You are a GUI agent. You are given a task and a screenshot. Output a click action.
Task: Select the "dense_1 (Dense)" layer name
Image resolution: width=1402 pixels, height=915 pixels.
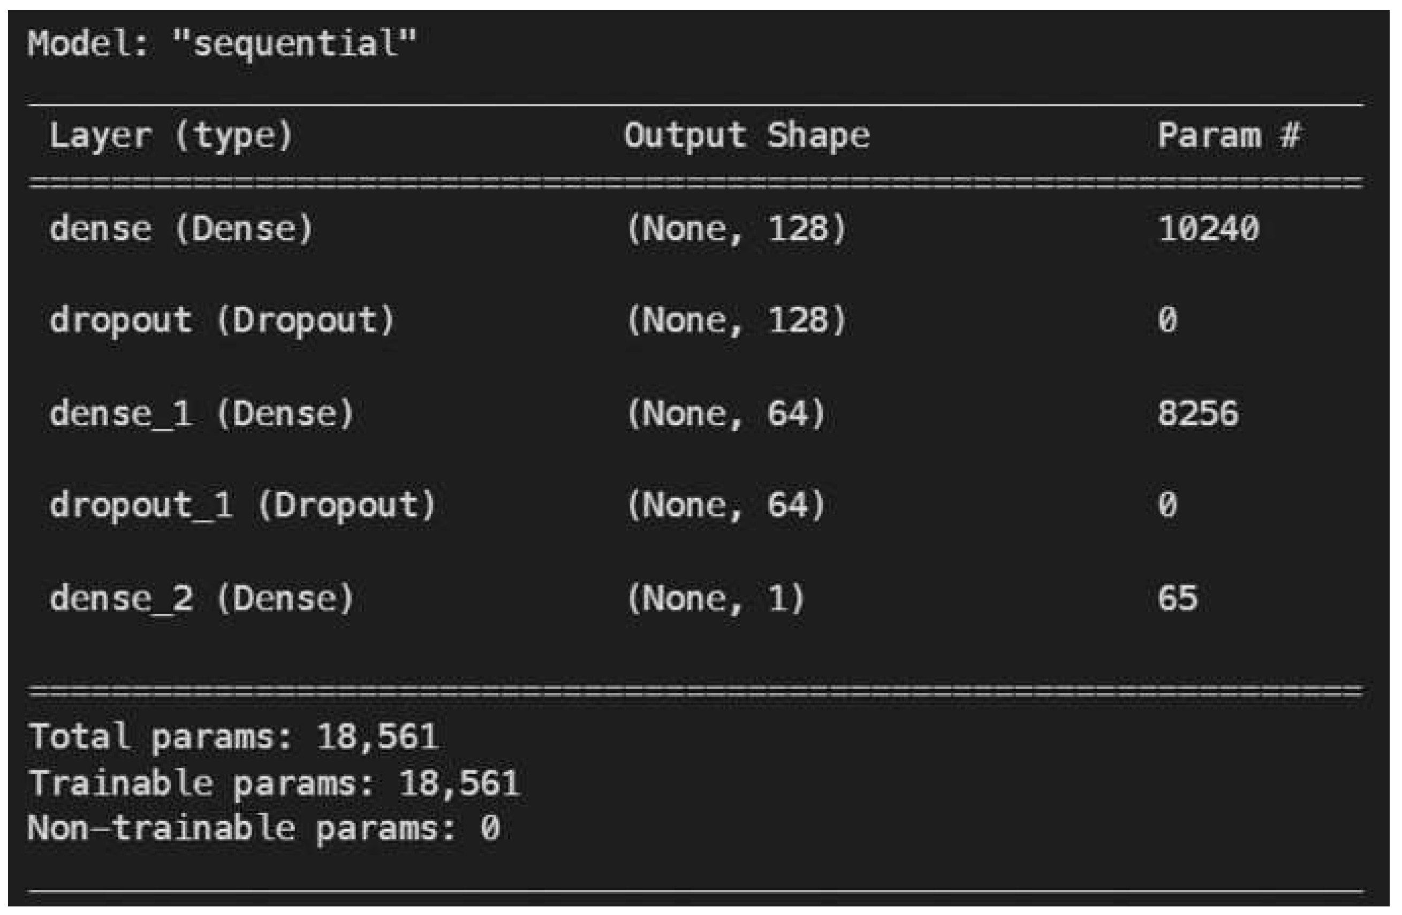tap(201, 413)
